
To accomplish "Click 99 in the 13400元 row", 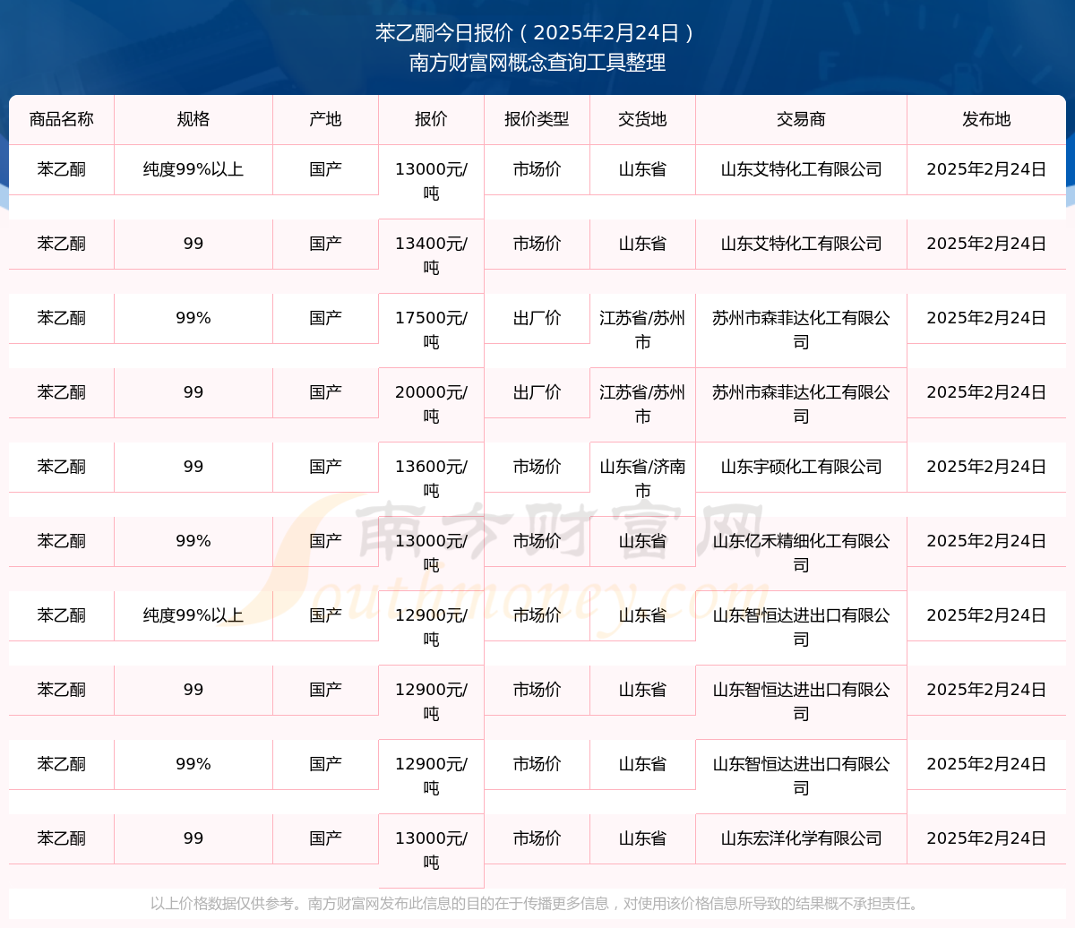I will coord(193,244).
